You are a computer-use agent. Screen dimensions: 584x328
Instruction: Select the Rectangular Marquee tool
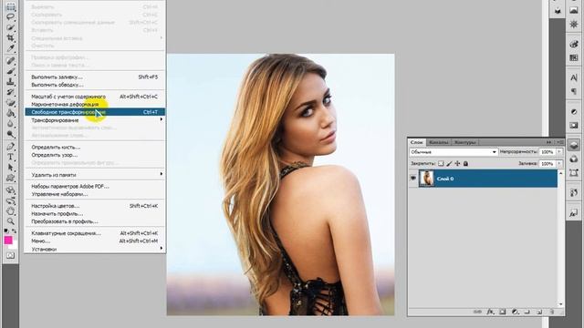click(11, 6)
